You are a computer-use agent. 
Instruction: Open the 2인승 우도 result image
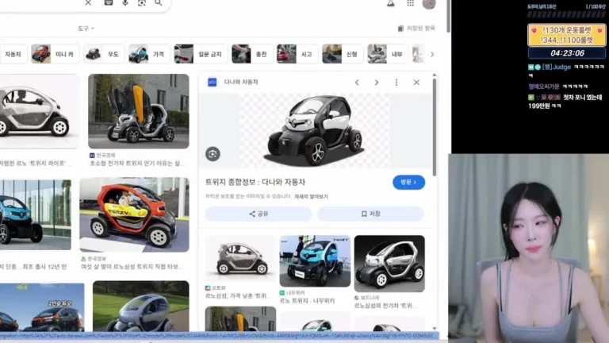[x=42, y=307]
